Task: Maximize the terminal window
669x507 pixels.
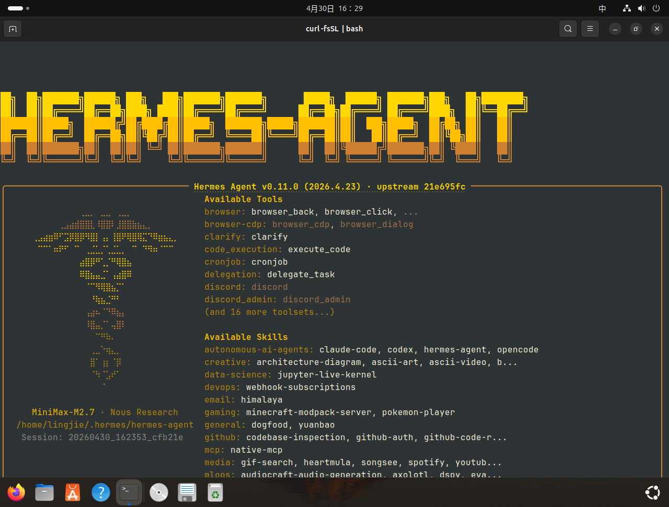Action: coord(636,29)
